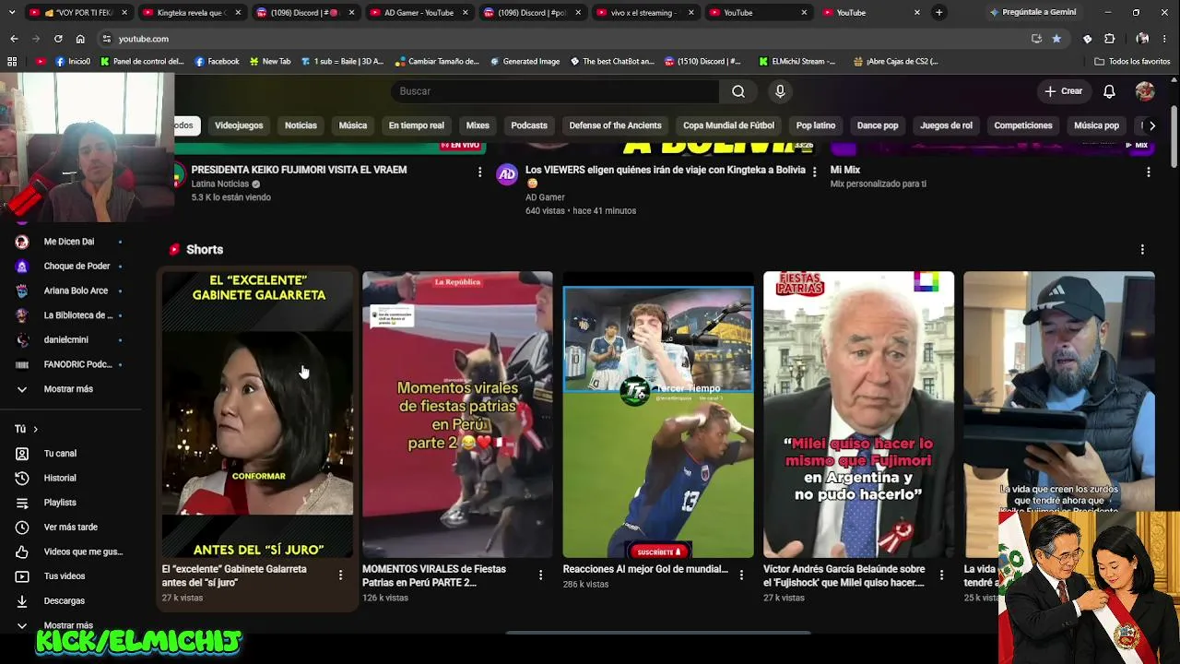Open a new browser tab with plus button
Screen dimensions: 1180x664
[938, 13]
